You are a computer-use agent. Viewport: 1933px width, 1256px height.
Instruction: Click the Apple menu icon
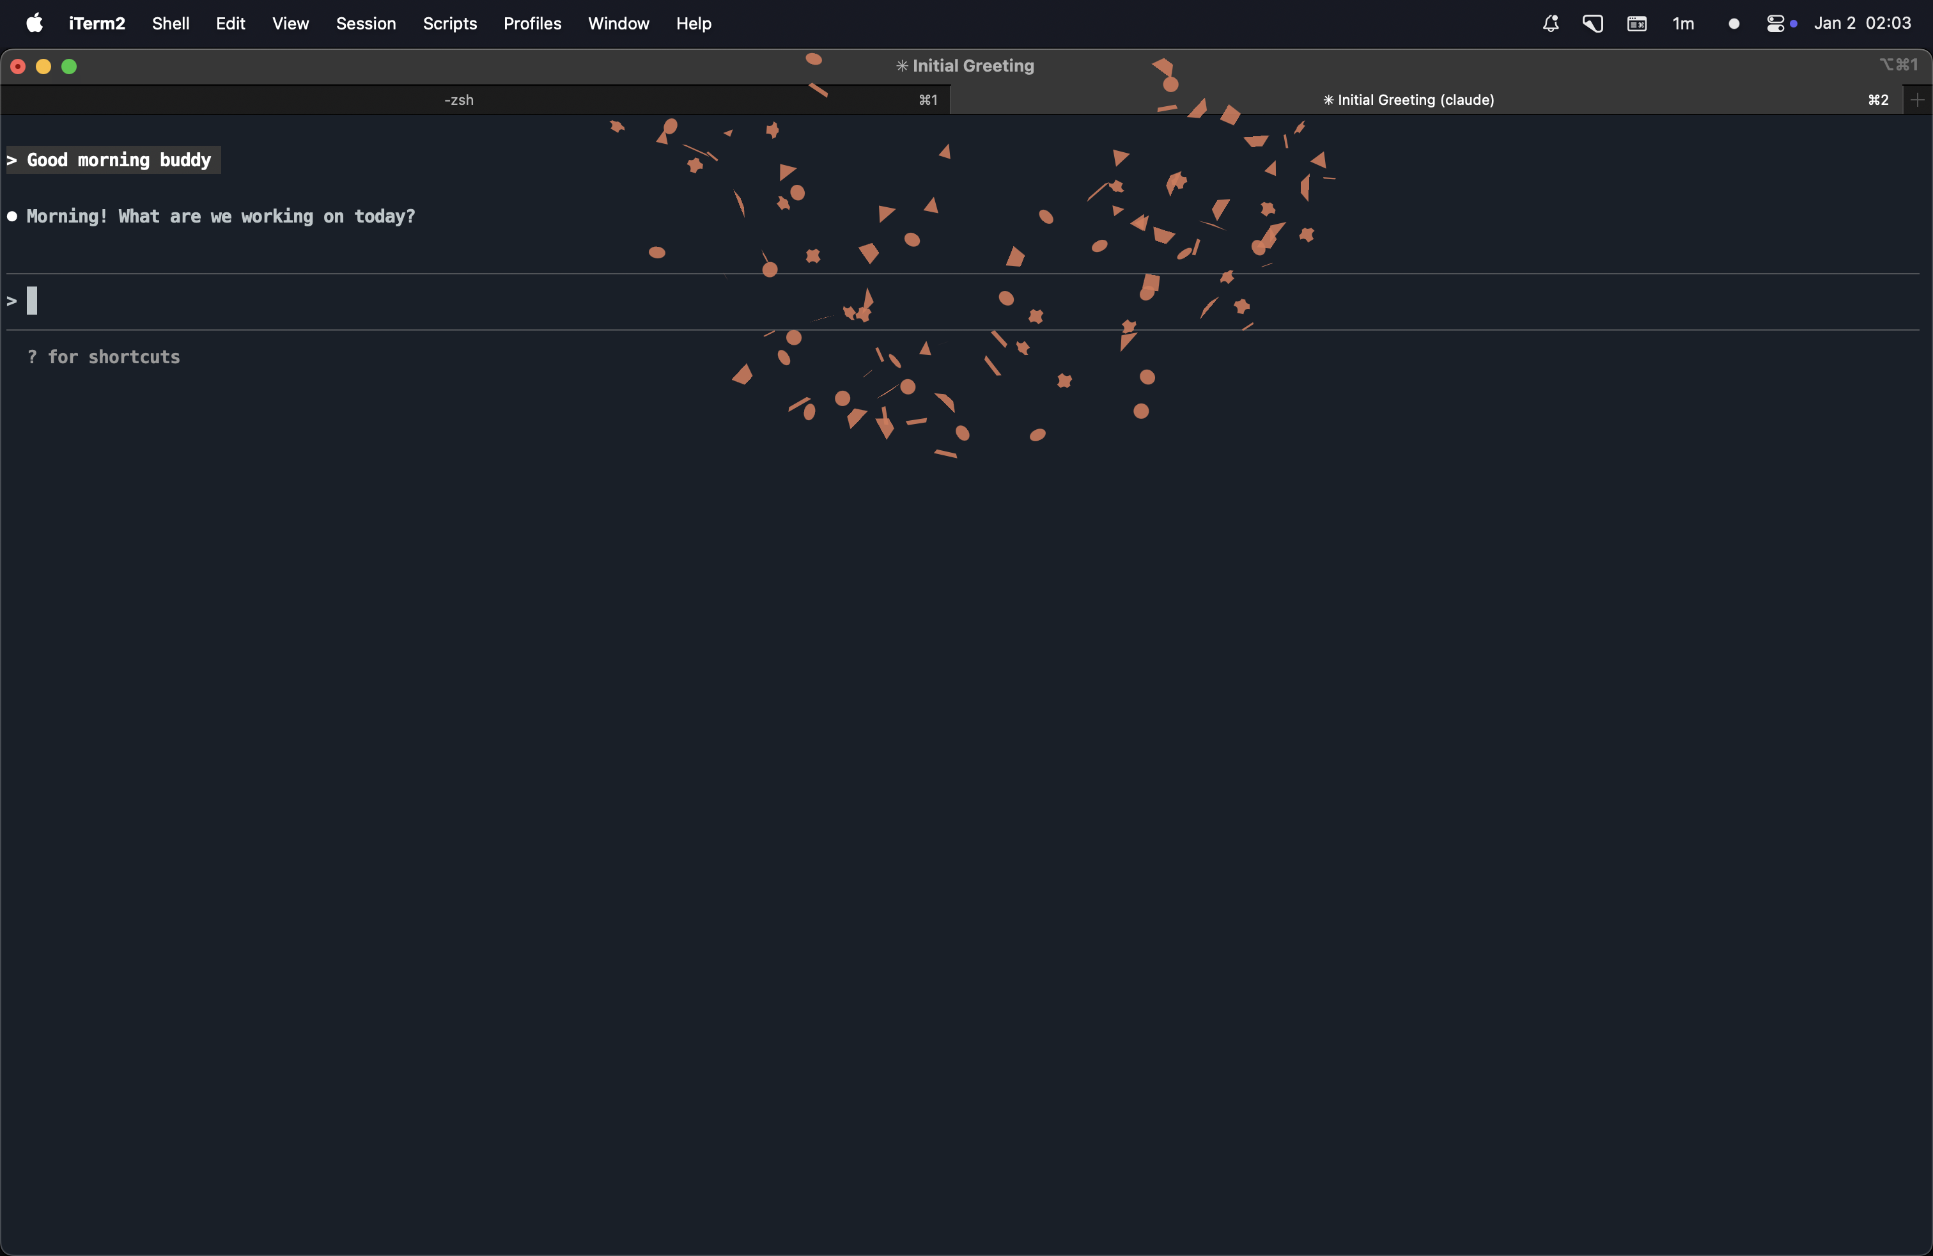pos(33,24)
